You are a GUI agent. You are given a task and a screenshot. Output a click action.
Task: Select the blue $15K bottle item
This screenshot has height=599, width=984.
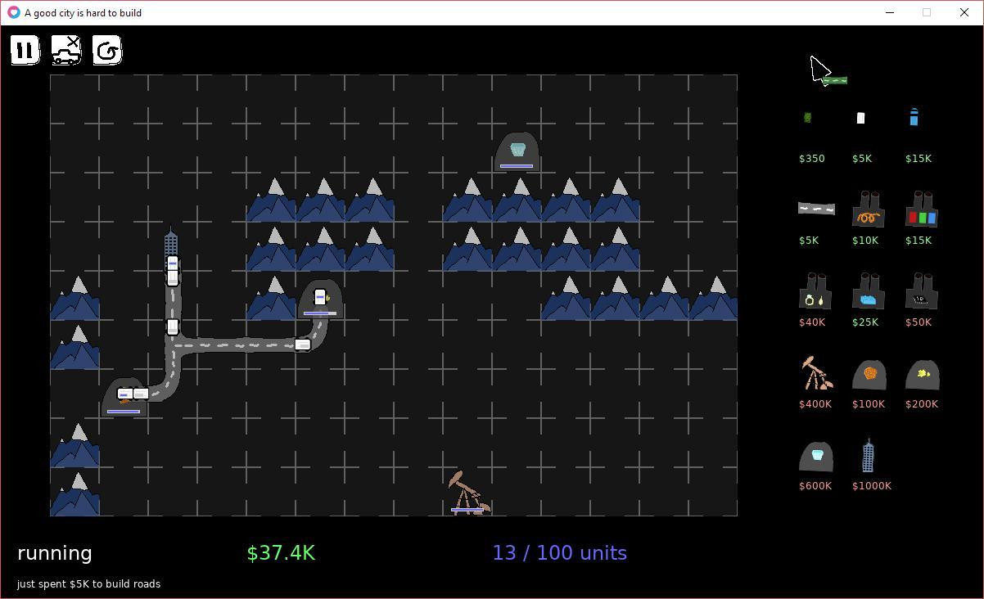point(914,117)
